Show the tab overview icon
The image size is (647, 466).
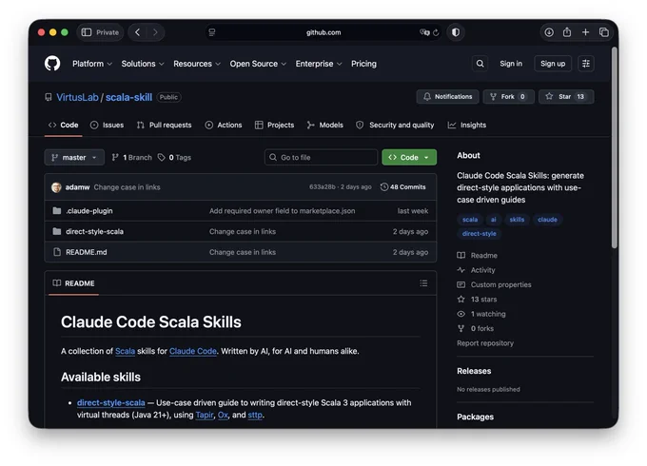click(x=603, y=32)
